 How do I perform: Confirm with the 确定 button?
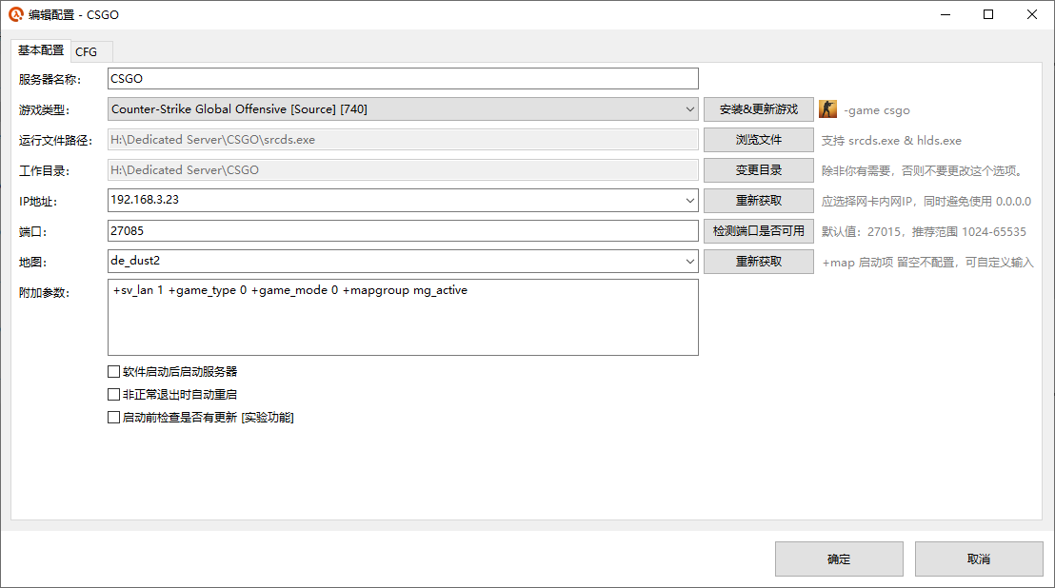point(839,559)
